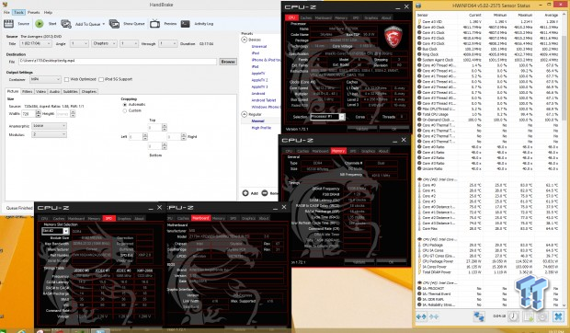Enable the Web Optimized checkbox
This screenshot has width=570, height=333.
[66, 79]
